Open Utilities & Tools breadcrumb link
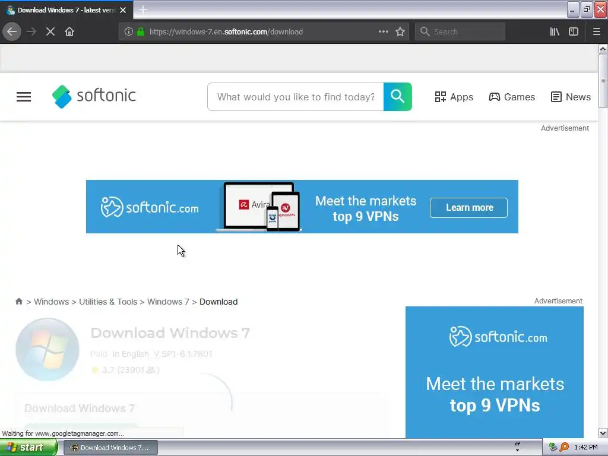This screenshot has height=456, width=608. point(108,302)
